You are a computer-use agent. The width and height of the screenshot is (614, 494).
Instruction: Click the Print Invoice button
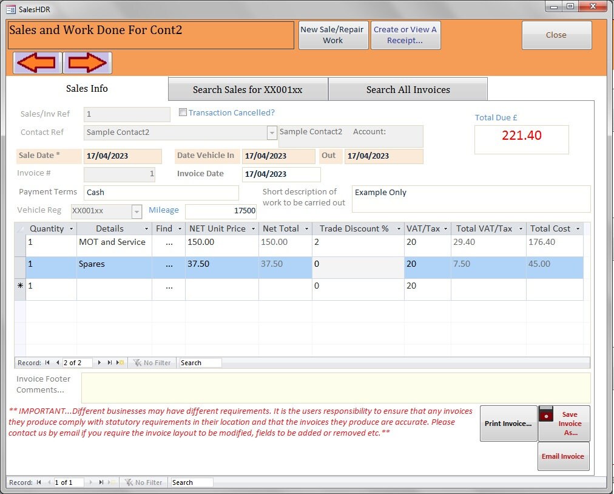(x=508, y=424)
